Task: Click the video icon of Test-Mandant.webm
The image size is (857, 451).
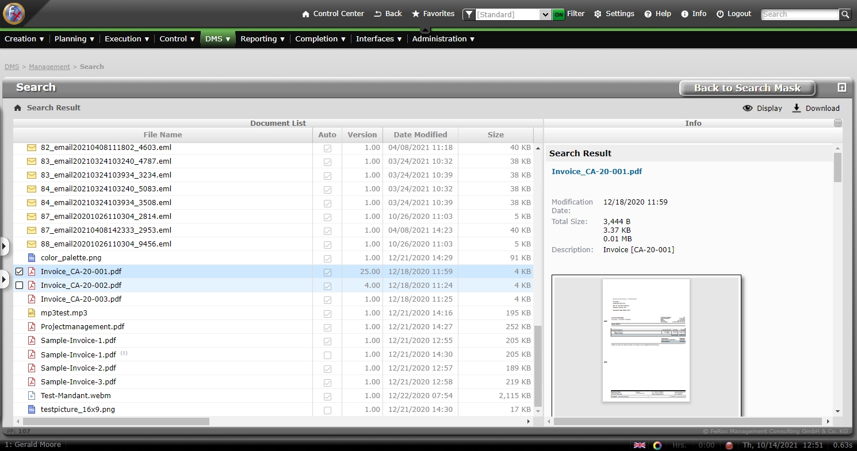Action: [x=32, y=396]
